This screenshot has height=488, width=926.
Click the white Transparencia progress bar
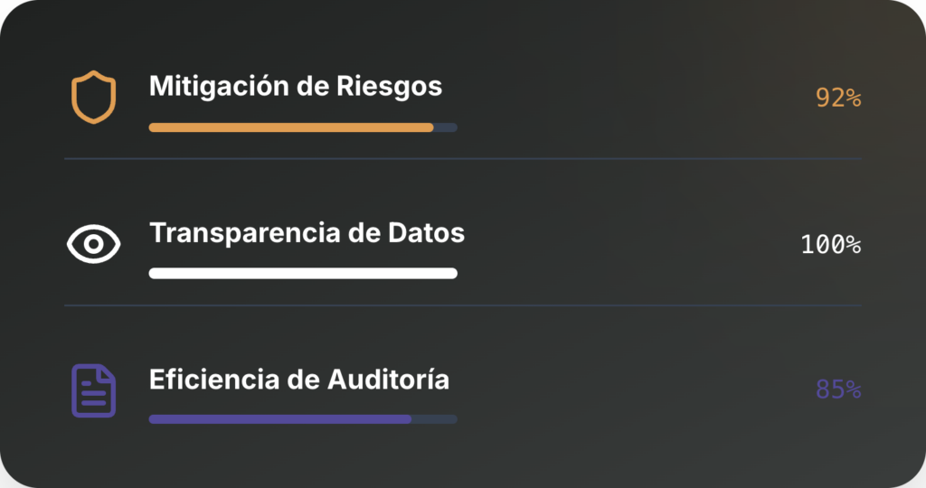point(303,273)
